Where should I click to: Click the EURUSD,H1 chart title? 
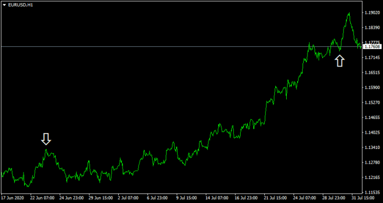pos(21,5)
